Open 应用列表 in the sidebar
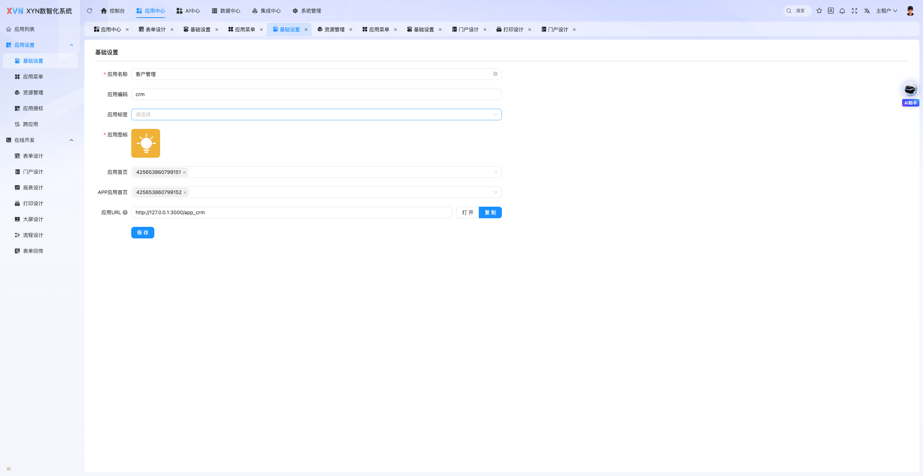Viewport: 923px width, 476px height. click(40, 29)
